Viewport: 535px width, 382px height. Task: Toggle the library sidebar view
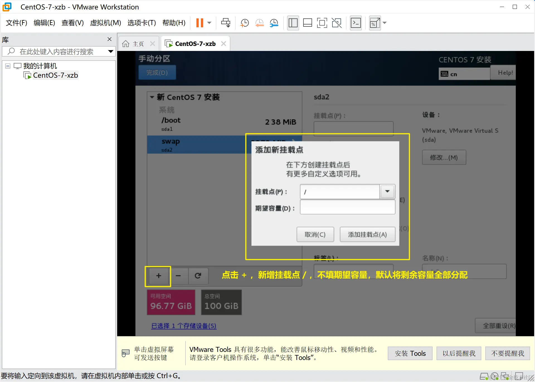click(x=293, y=23)
